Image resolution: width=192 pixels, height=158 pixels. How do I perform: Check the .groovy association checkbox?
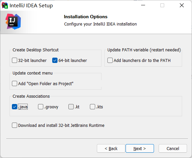pyautogui.click(x=41, y=107)
